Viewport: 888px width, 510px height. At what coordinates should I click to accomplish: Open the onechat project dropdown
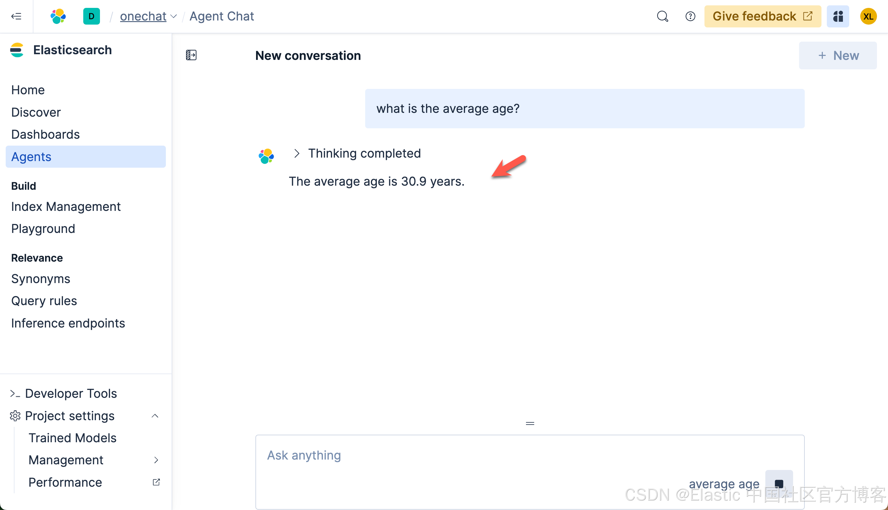coord(148,16)
